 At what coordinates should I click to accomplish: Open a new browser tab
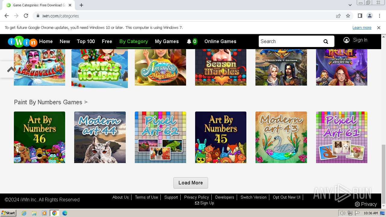coord(81,5)
